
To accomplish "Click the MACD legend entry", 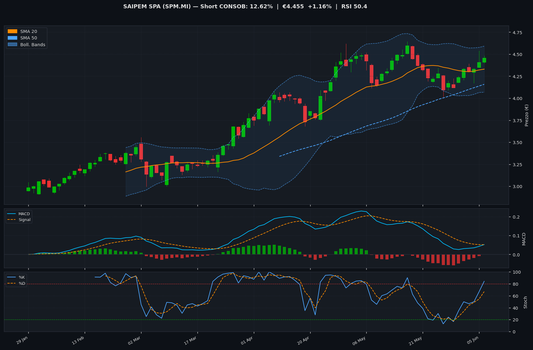I will point(18,214).
